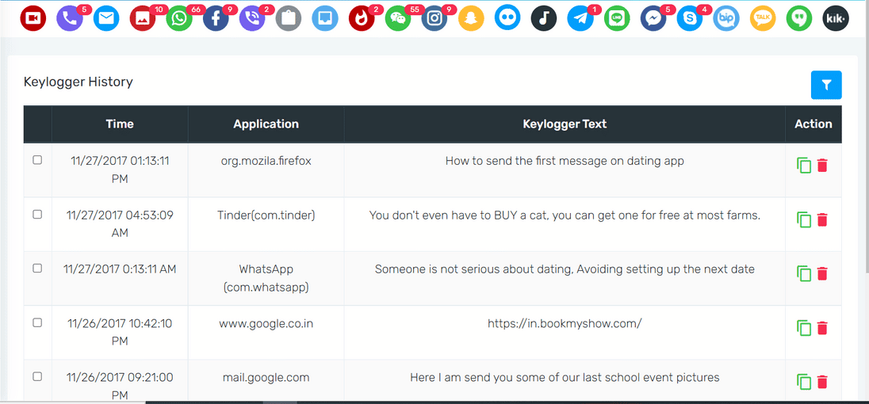
Task: Click the blue filter funnel button
Action: tap(826, 86)
